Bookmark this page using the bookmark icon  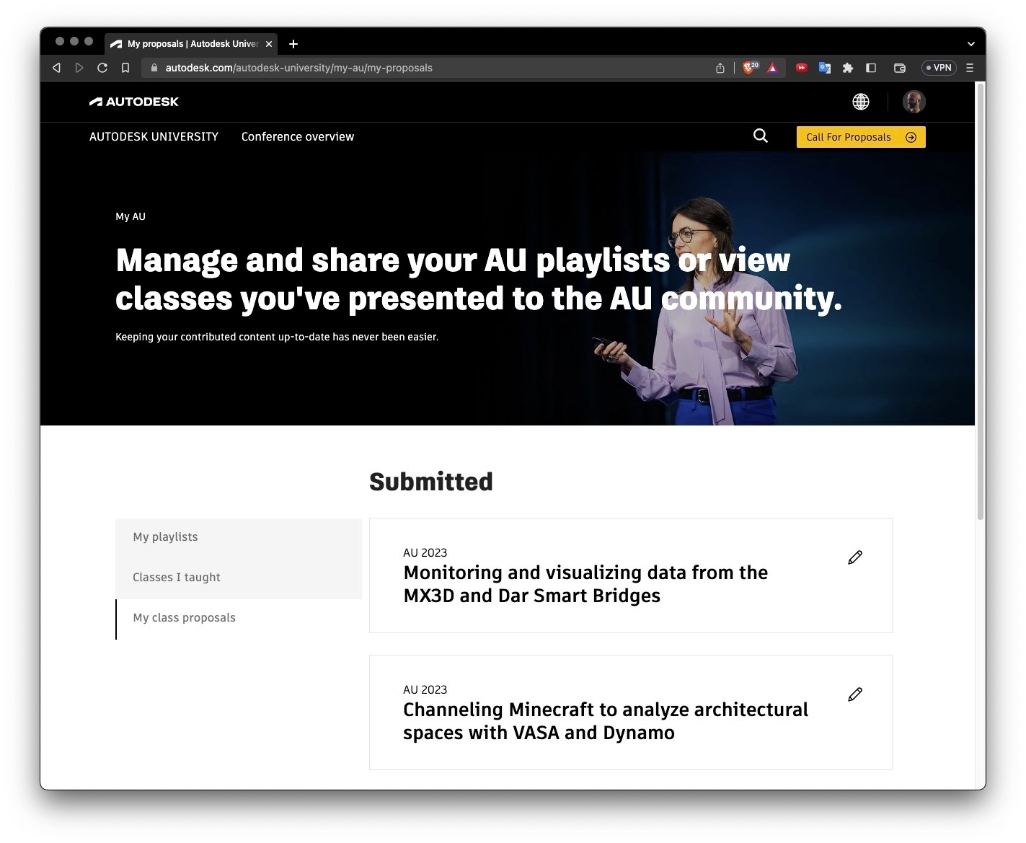click(x=125, y=68)
